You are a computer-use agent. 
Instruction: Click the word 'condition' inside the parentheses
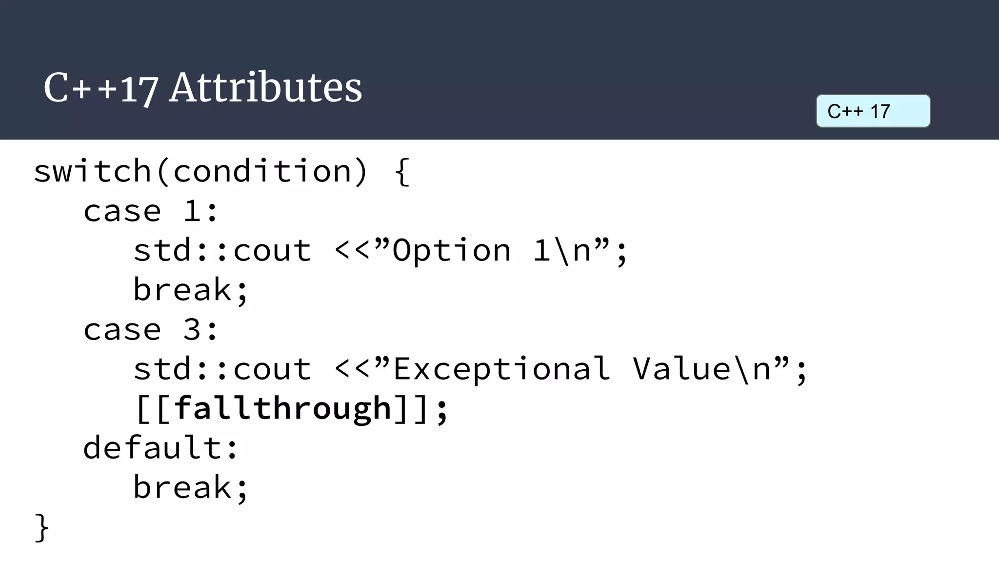click(x=262, y=171)
